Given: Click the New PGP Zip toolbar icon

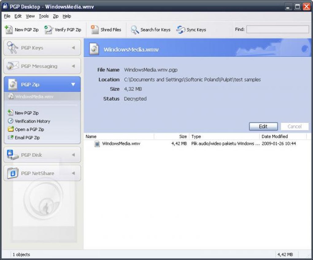Looking at the screenshot, I should coord(9,30).
